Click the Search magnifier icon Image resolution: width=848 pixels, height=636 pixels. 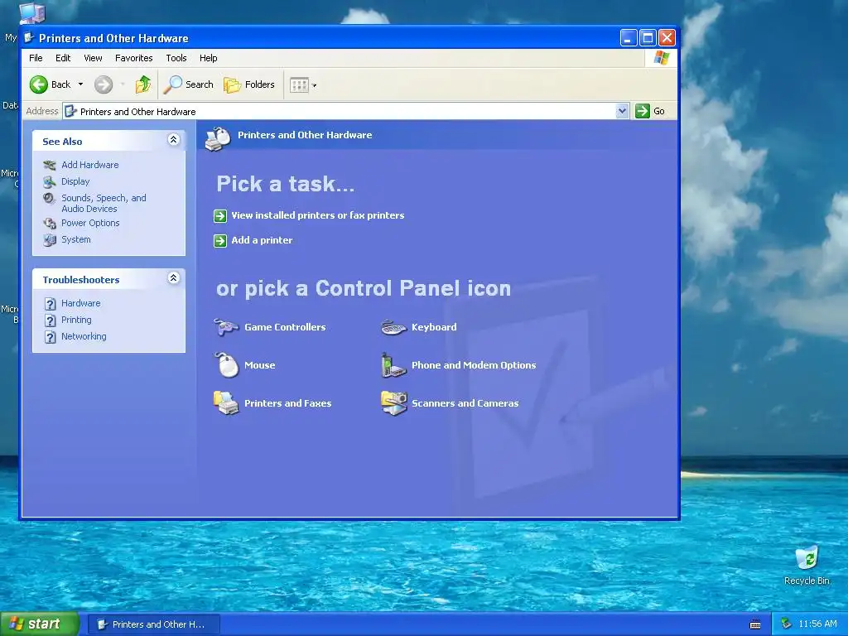click(173, 84)
